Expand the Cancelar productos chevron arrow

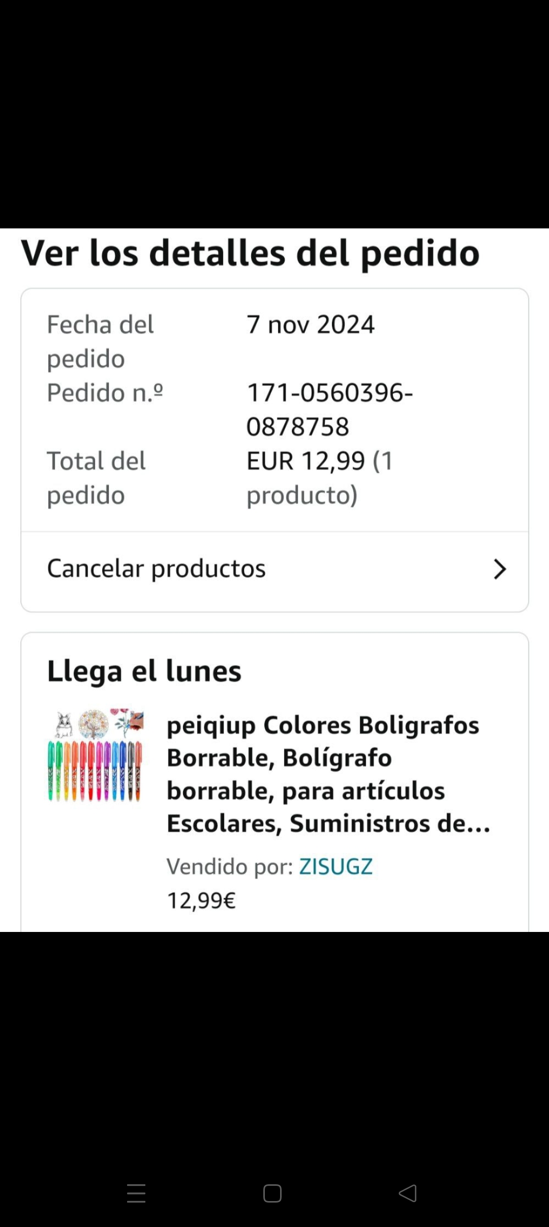click(x=500, y=569)
